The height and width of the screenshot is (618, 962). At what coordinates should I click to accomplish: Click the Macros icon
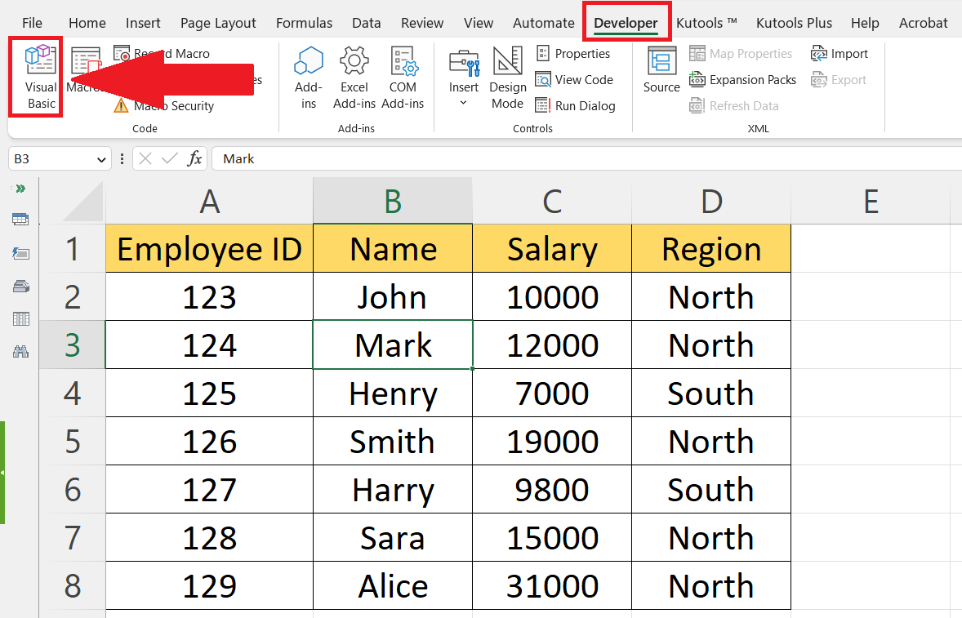tap(85, 77)
